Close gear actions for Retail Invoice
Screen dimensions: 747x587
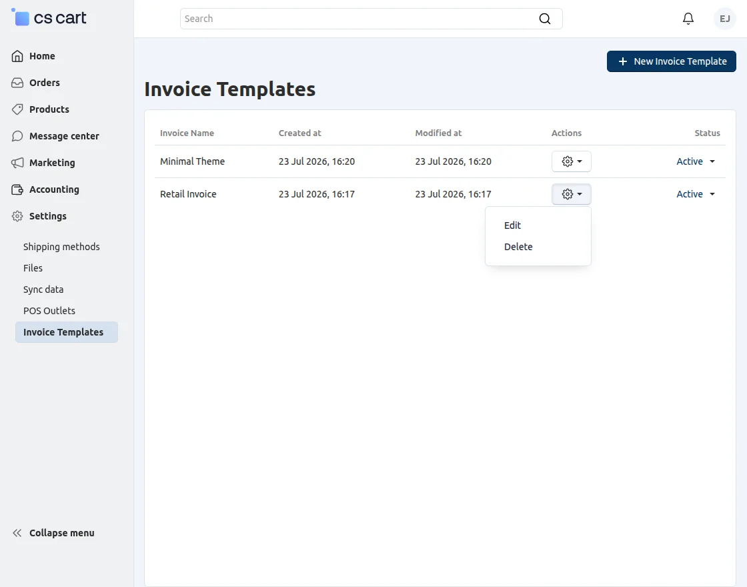click(571, 194)
